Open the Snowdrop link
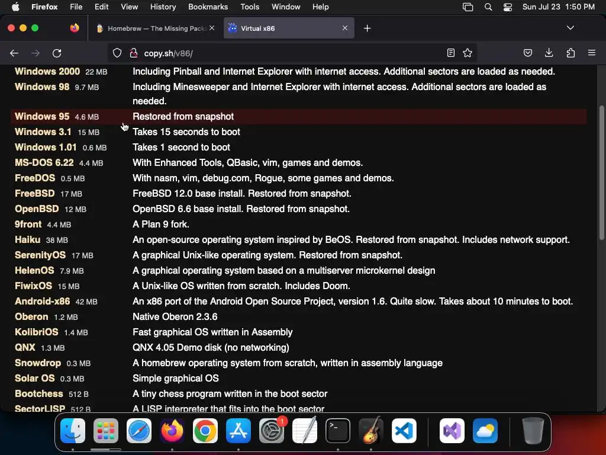 37,363
